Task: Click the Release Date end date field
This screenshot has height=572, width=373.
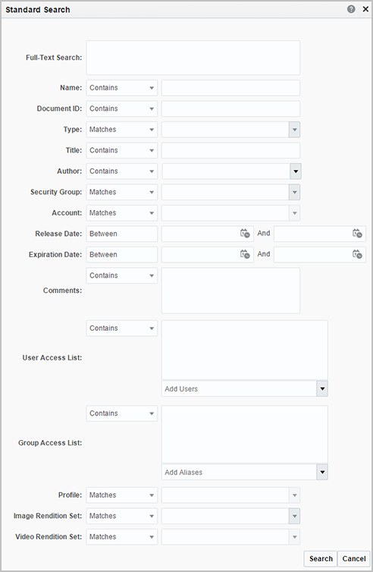Action: [x=320, y=234]
